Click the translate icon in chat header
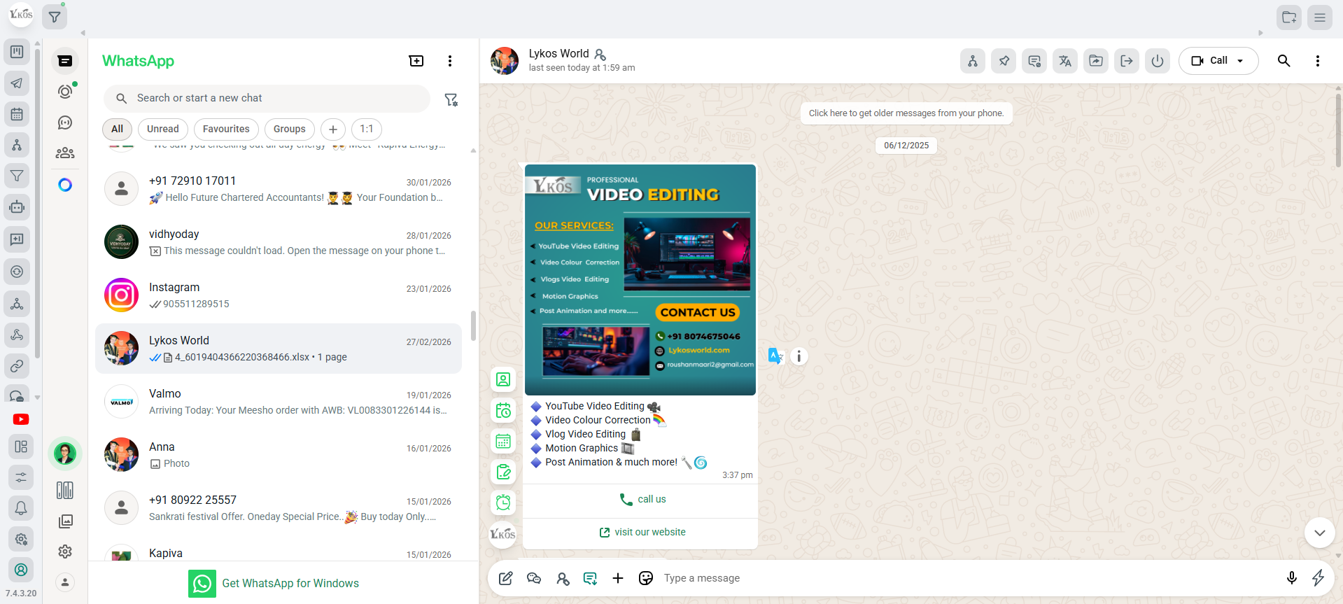Screen dimensions: 1343x604 click(1064, 61)
